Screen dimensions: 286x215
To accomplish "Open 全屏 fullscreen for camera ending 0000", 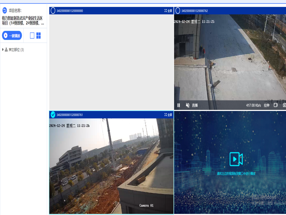I will pyautogui.click(x=168, y=11).
